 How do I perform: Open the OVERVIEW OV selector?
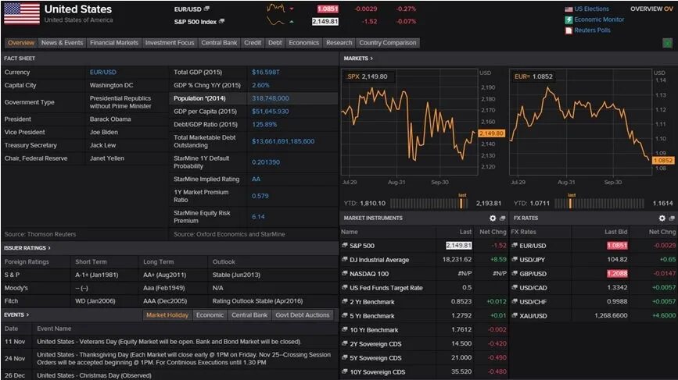pyautogui.click(x=651, y=9)
